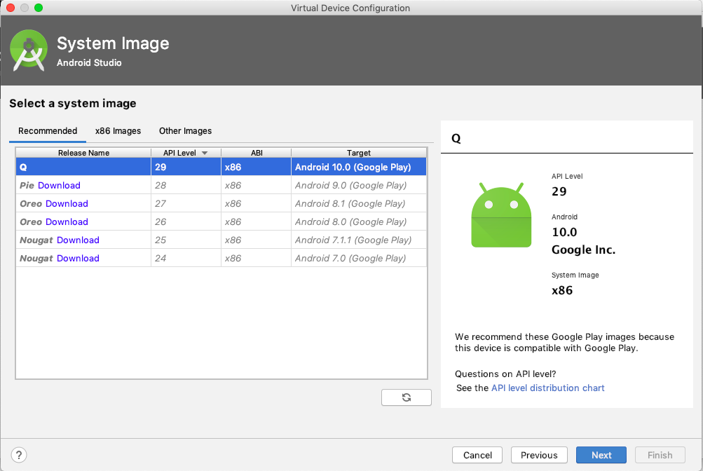Switch to the x86 Images tab

tap(118, 131)
